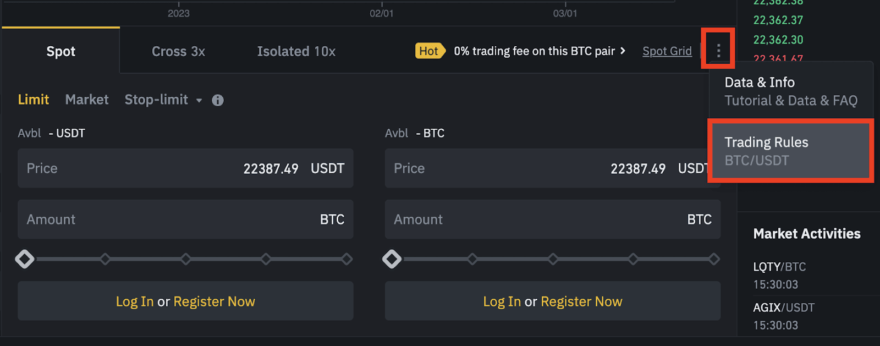Expand the Stop-limit order type dropdown
The image size is (880, 346).
pos(199,100)
